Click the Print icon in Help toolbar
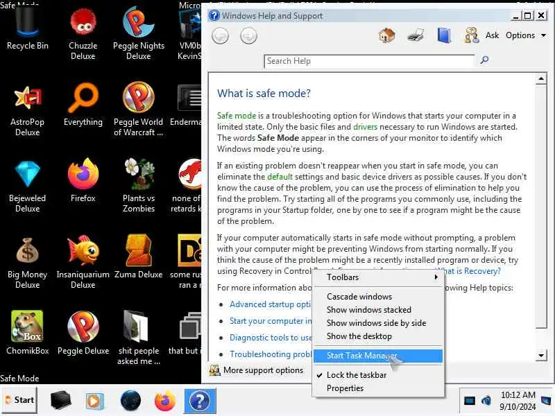Screen dimensions: 555x416 click(415, 35)
